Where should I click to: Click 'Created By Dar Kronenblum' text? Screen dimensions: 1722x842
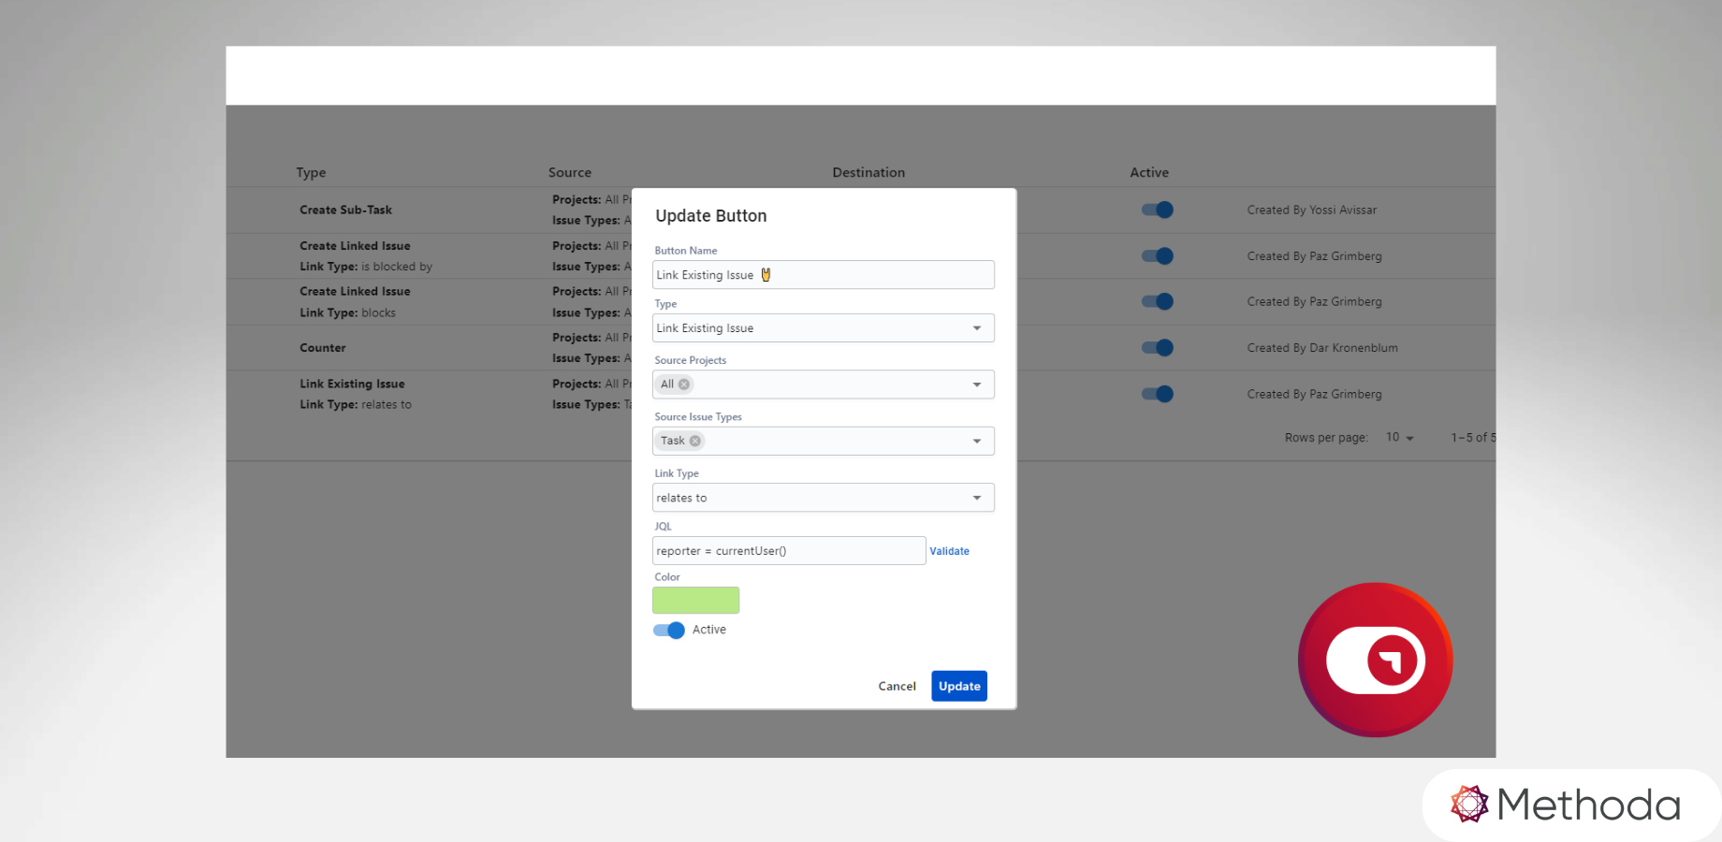tap(1322, 347)
